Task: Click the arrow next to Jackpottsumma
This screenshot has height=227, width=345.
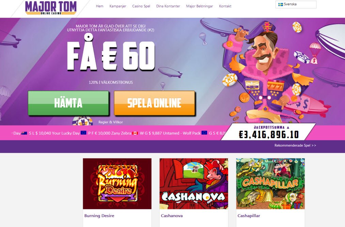Action: (x=288, y=127)
